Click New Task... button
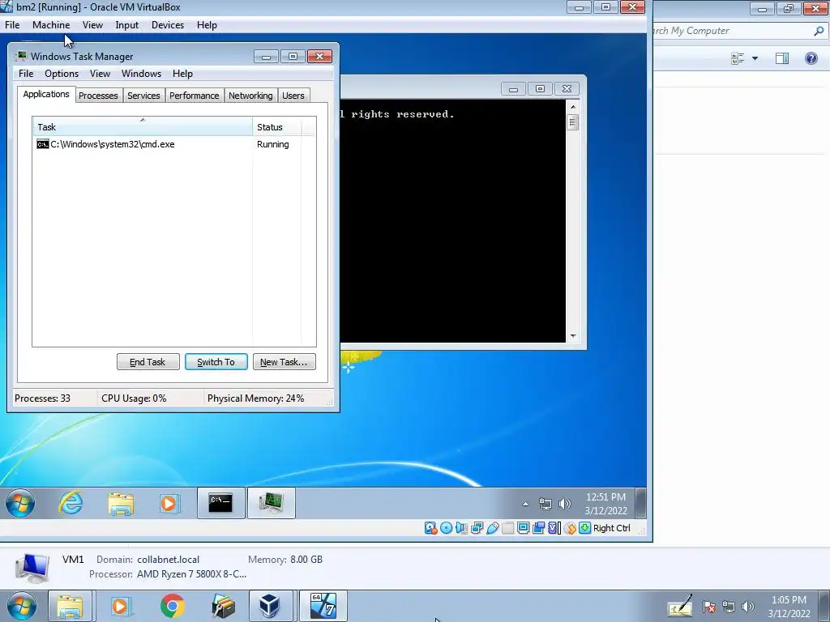The width and height of the screenshot is (830, 622). pyautogui.click(x=285, y=362)
